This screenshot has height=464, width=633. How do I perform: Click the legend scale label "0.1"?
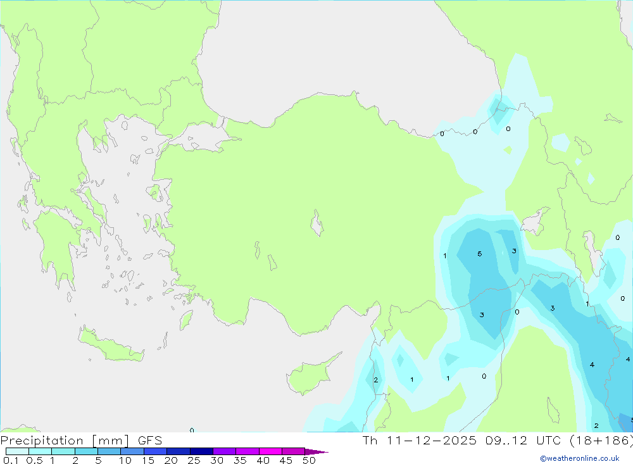tap(11, 460)
